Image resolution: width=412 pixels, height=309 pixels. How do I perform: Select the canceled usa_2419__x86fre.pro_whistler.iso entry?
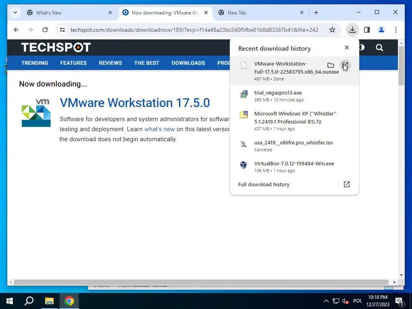(294, 146)
